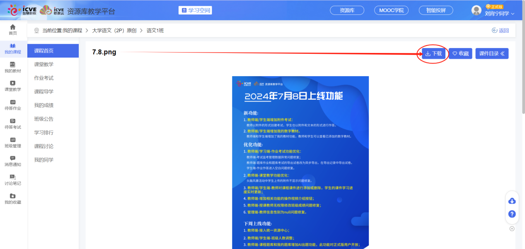Toggle 收藏 to favorite this courseware
The height and width of the screenshot is (249, 525).
tap(460, 53)
